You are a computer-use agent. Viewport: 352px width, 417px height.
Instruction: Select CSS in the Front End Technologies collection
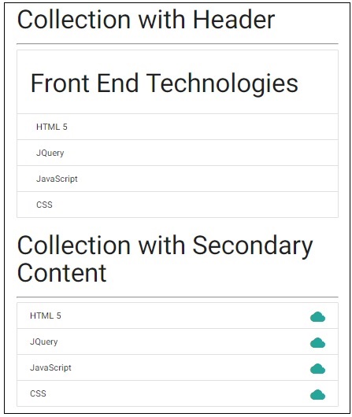pyautogui.click(x=44, y=205)
